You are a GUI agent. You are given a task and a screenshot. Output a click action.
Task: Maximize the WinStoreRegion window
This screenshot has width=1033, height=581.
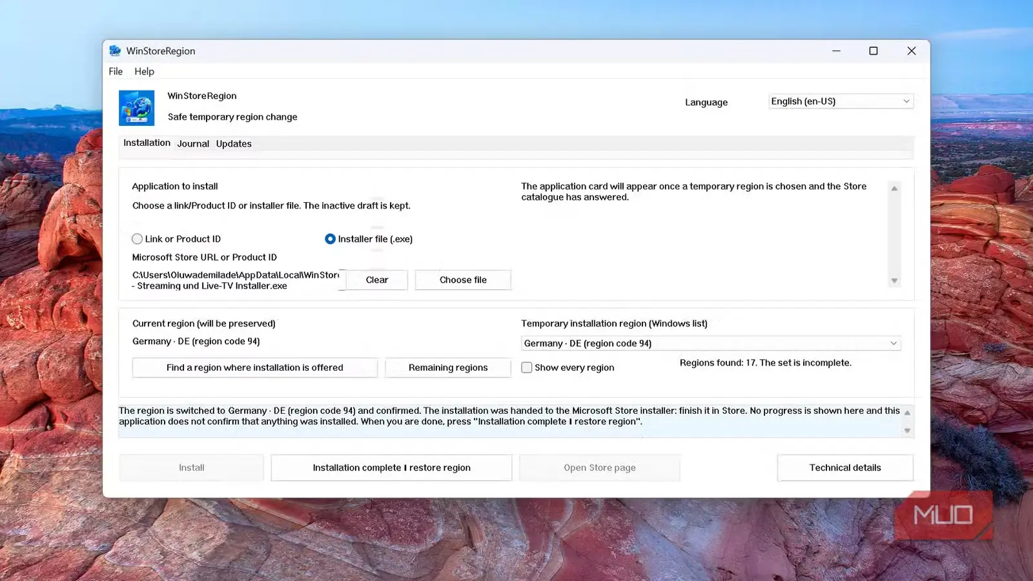874,51
